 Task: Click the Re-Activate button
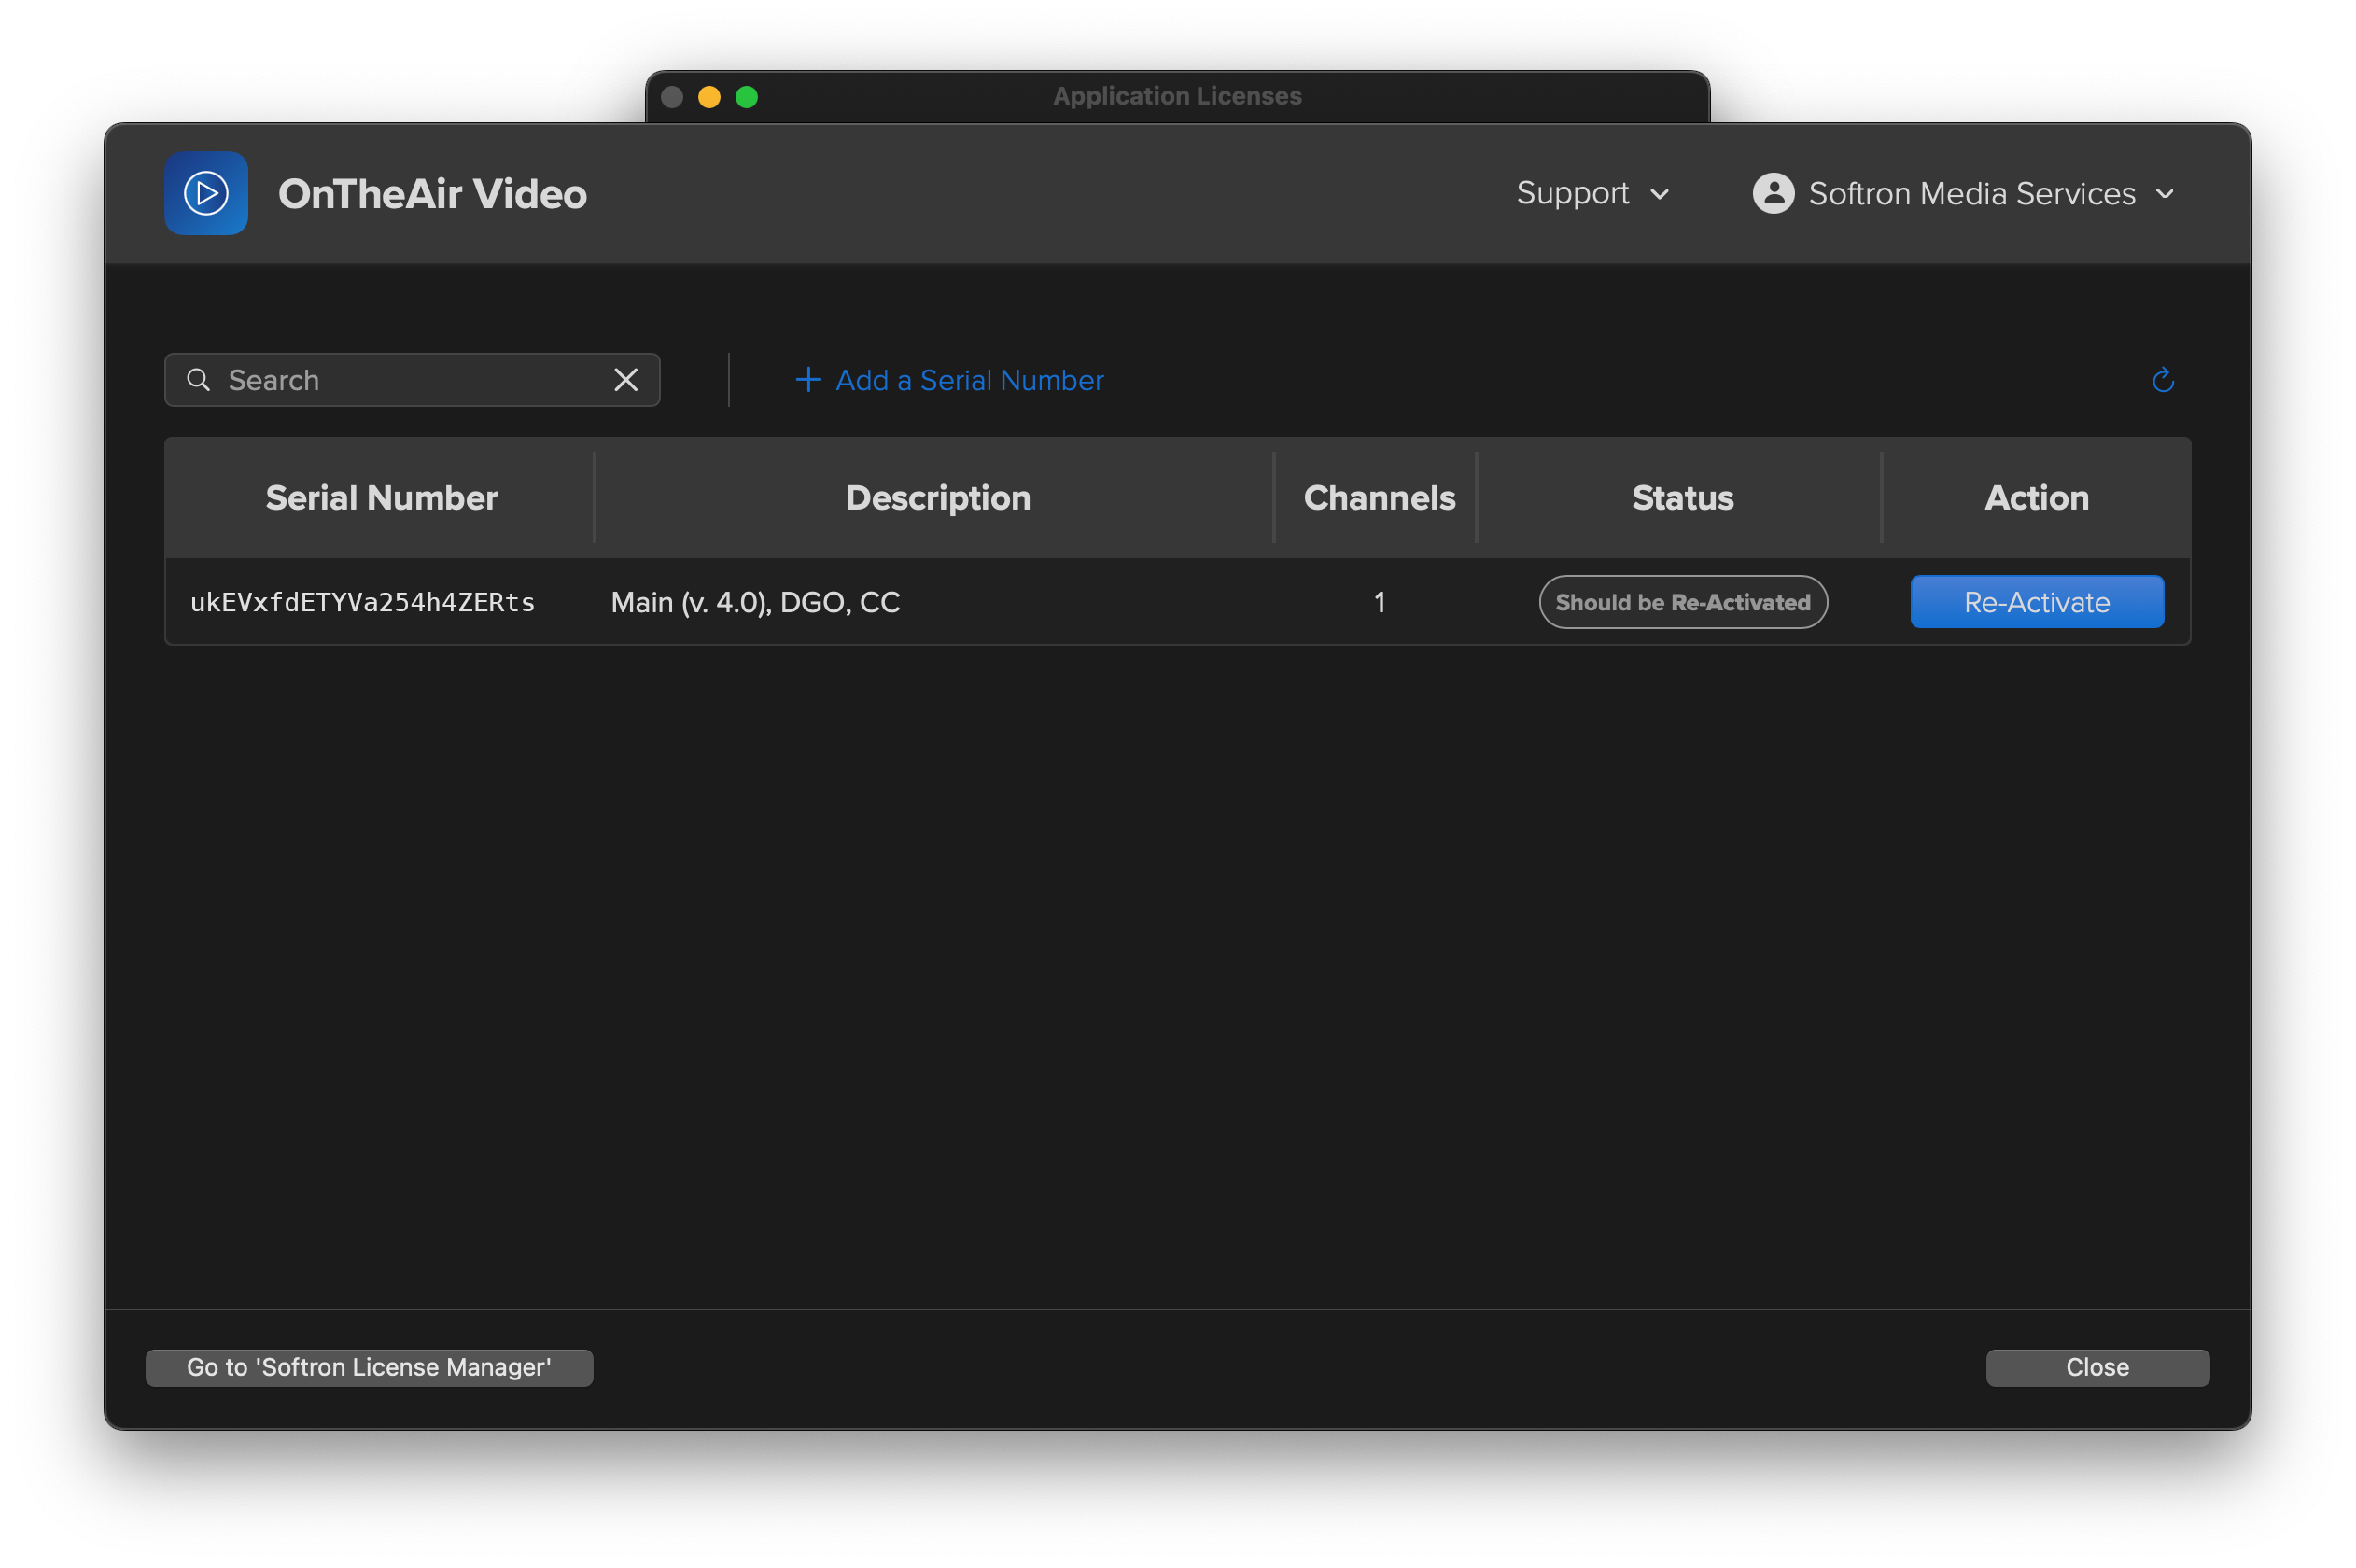point(2036,602)
